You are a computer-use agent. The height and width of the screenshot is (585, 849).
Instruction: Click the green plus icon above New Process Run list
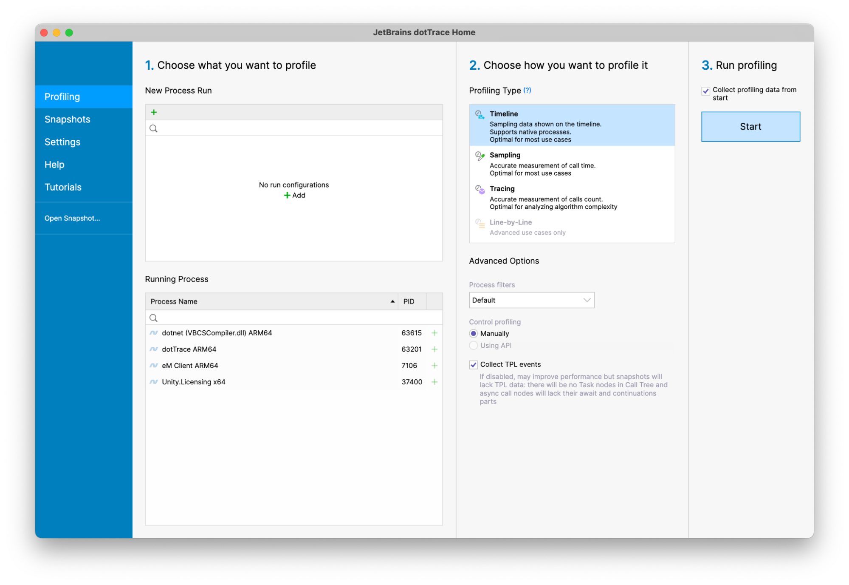click(153, 112)
